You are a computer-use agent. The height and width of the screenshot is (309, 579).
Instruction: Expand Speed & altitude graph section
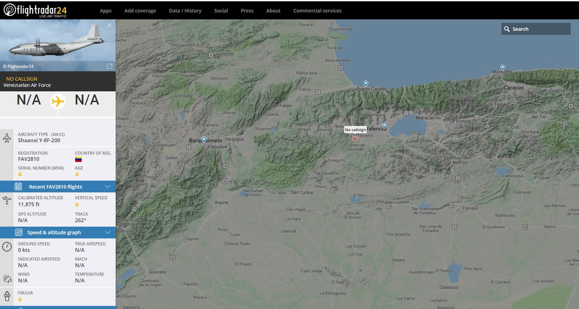coord(58,232)
